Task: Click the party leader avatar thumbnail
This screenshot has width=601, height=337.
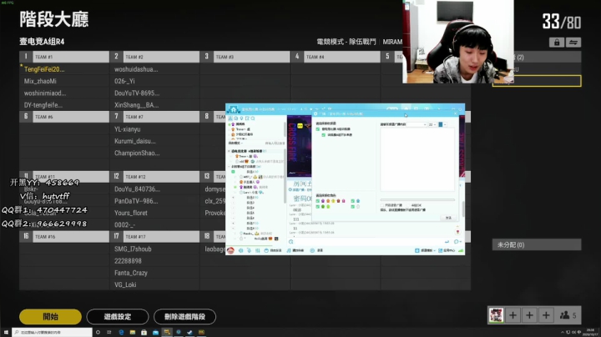Action: (x=496, y=315)
